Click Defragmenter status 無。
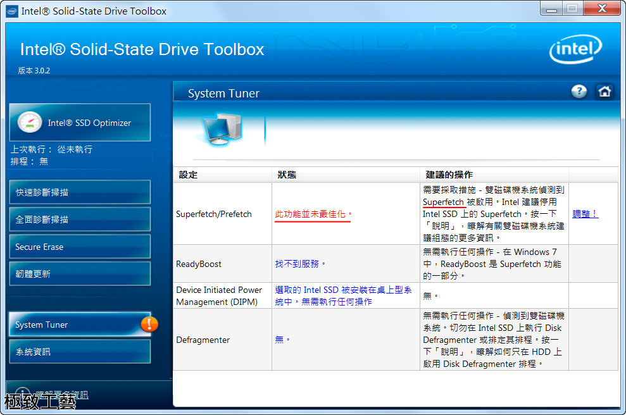The width and height of the screenshot is (626, 415). pyautogui.click(x=282, y=340)
